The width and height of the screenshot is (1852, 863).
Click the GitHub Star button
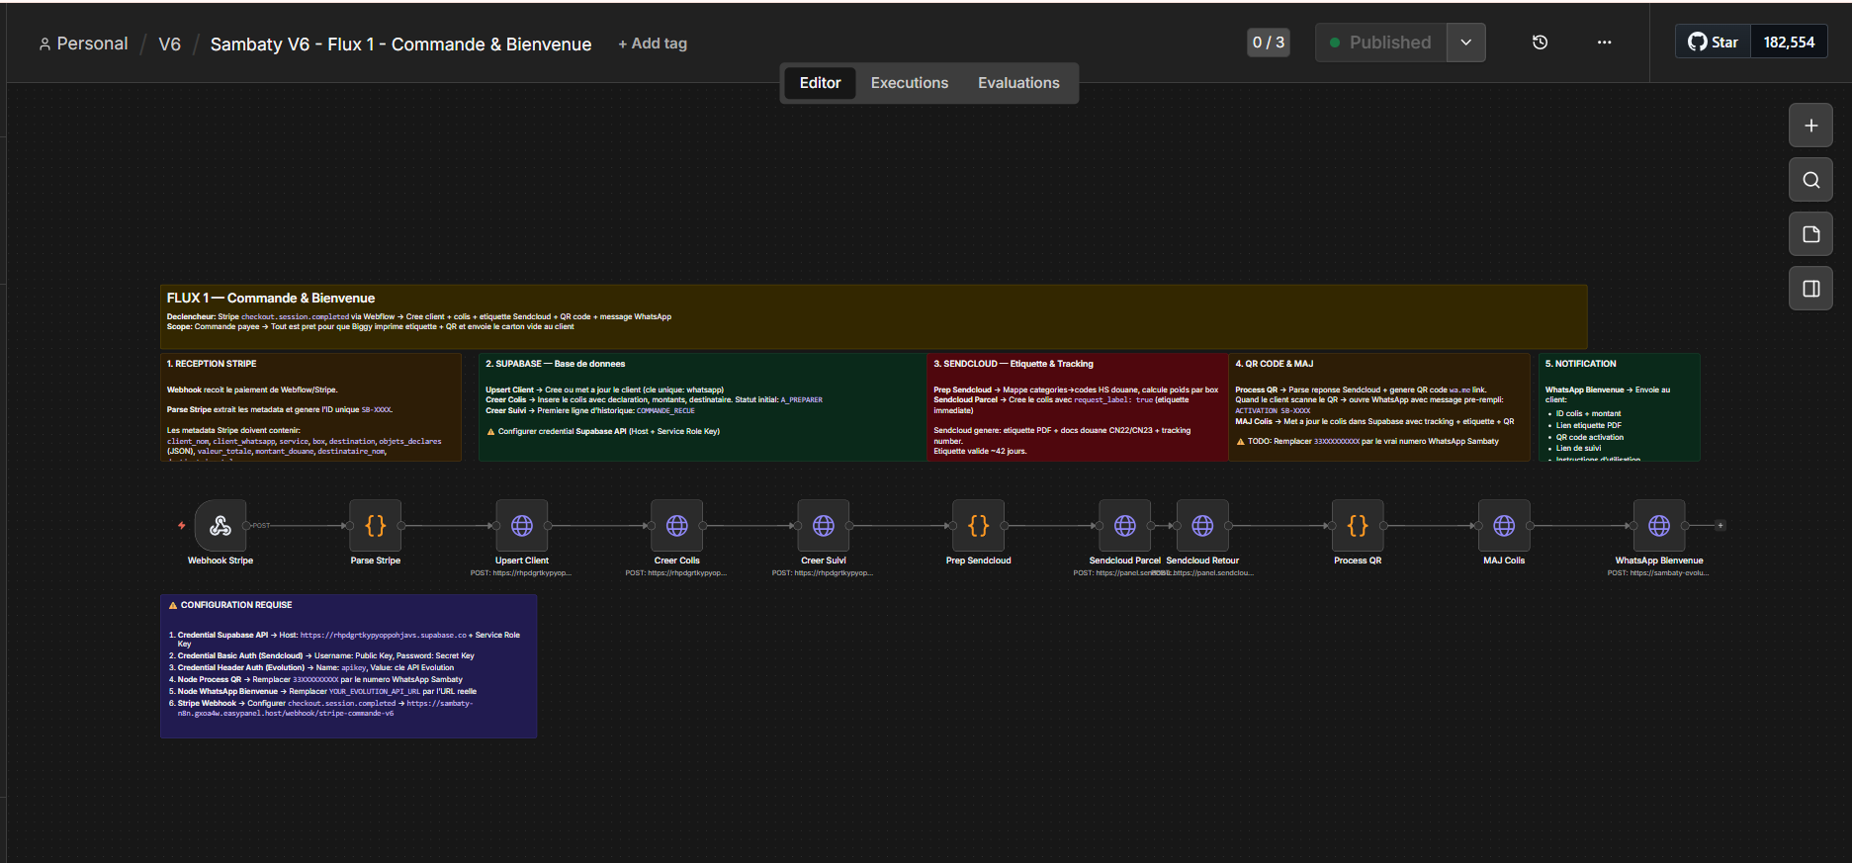point(1714,43)
